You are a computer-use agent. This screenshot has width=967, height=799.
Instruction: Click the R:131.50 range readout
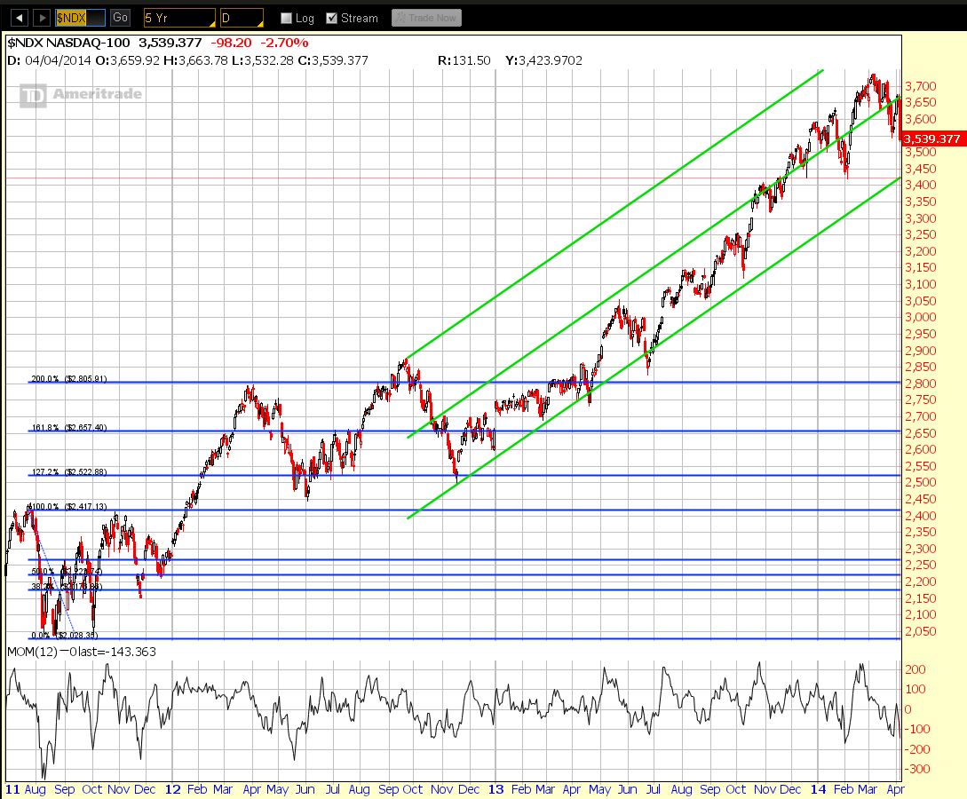point(464,60)
